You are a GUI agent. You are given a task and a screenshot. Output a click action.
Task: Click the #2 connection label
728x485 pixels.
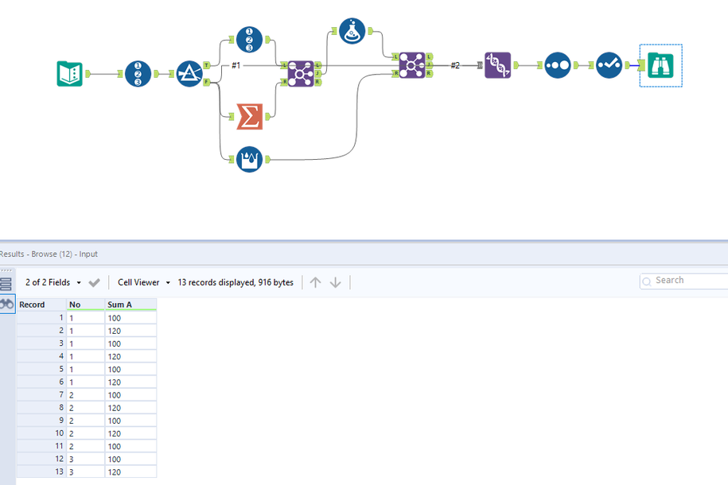455,65
